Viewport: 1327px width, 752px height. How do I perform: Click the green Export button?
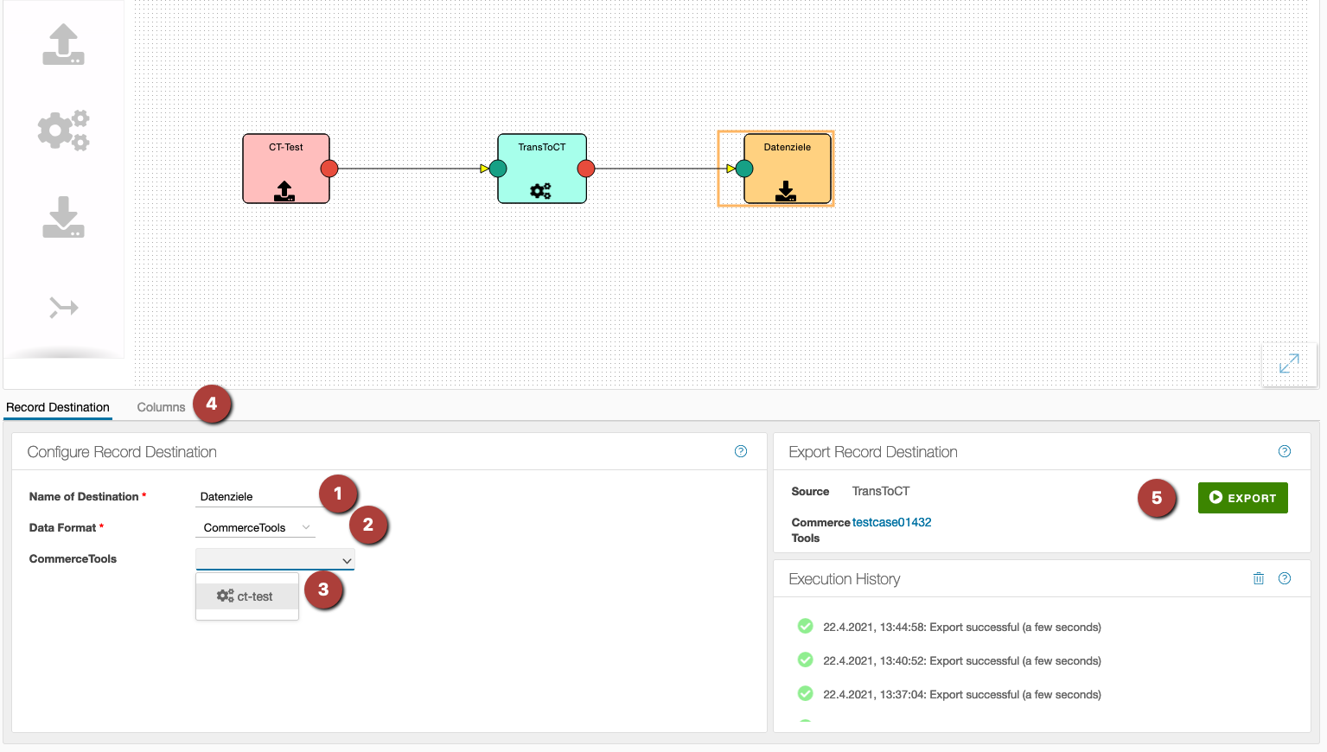[x=1242, y=498]
